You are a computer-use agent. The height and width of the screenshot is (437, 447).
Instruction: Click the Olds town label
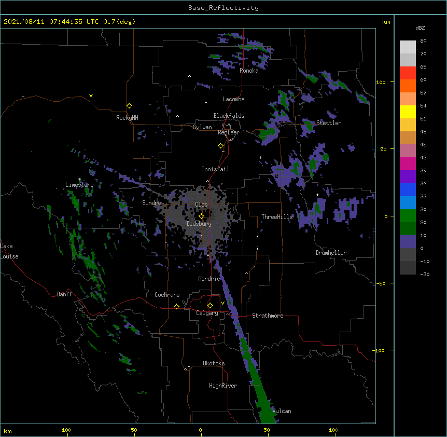click(x=201, y=204)
